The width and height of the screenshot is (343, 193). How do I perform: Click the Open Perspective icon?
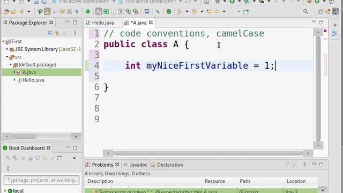tap(320, 12)
